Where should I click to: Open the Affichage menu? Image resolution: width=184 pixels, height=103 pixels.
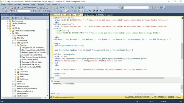coord(18,4)
